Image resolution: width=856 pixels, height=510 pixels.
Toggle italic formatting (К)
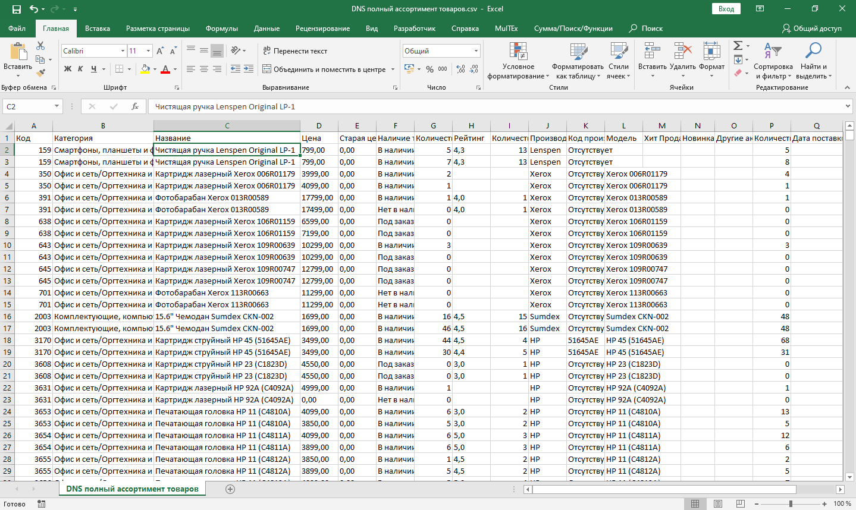[80, 69]
